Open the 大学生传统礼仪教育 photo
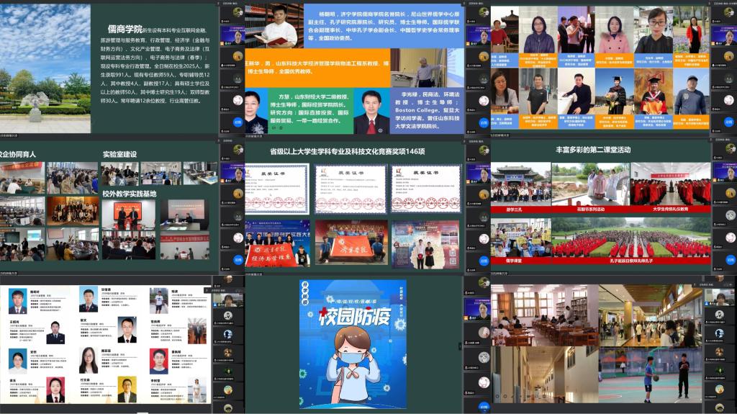The image size is (737, 414). 669,183
